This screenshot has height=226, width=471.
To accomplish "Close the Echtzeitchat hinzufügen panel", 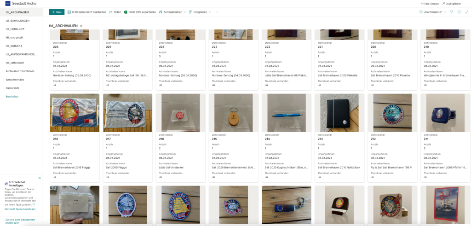I will pyautogui.click(x=40, y=178).
